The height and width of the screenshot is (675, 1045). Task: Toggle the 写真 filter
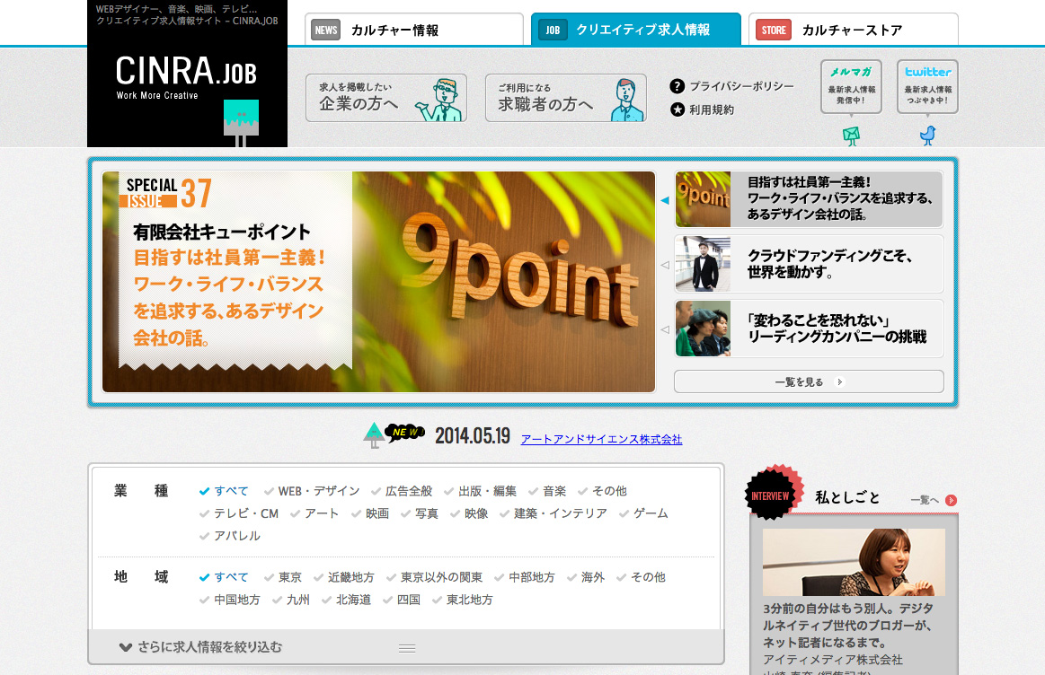coord(420,513)
